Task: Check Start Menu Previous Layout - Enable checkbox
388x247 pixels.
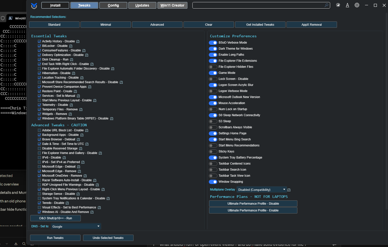Action: pos(39,100)
